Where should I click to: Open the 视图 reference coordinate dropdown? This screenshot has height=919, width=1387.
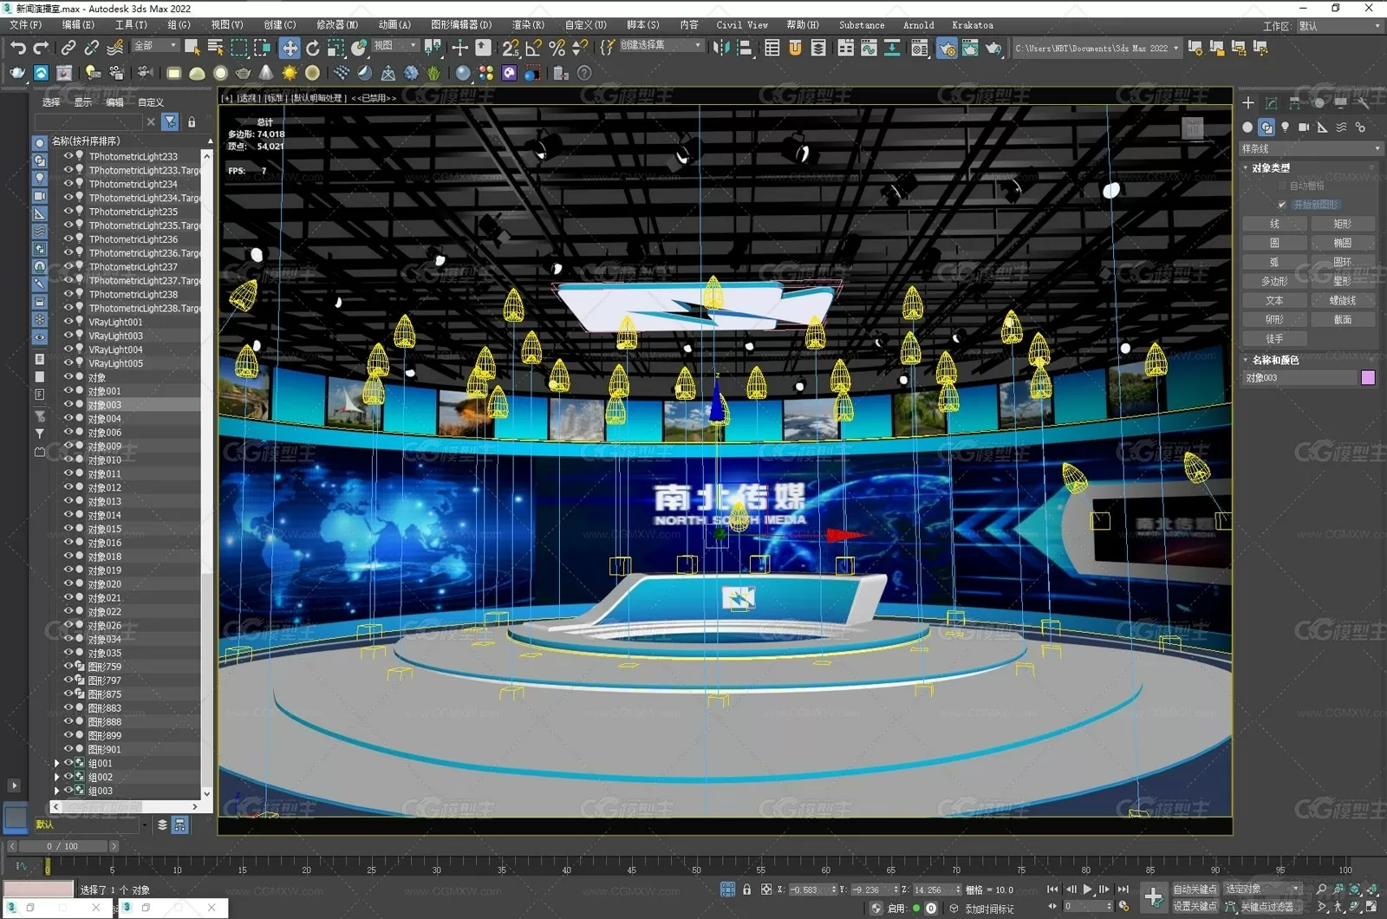[x=395, y=46]
